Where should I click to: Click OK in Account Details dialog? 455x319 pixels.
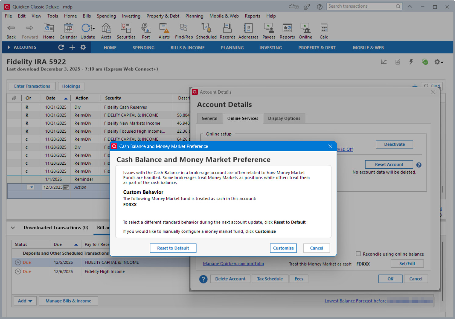(390, 279)
